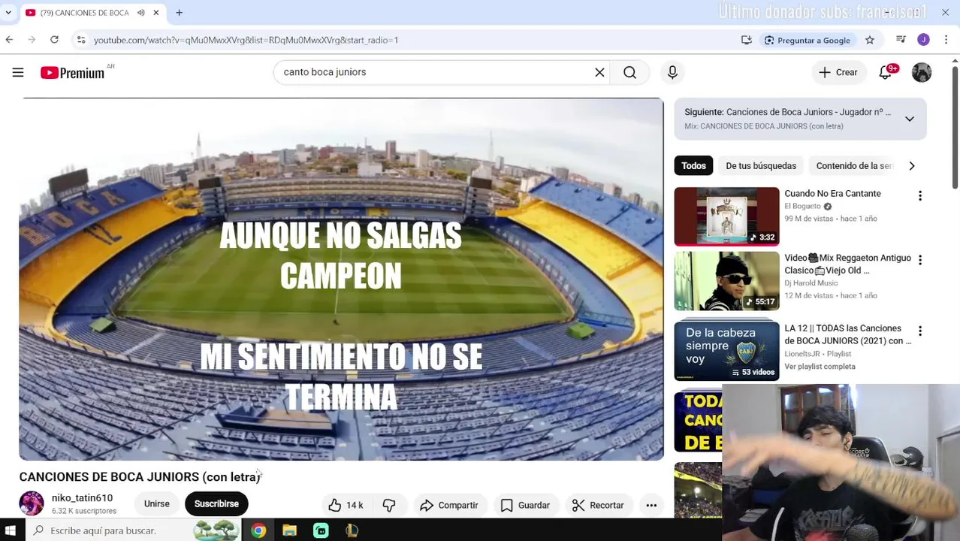Click Preguntar a Google button
This screenshot has height=541, width=960.
click(x=807, y=40)
